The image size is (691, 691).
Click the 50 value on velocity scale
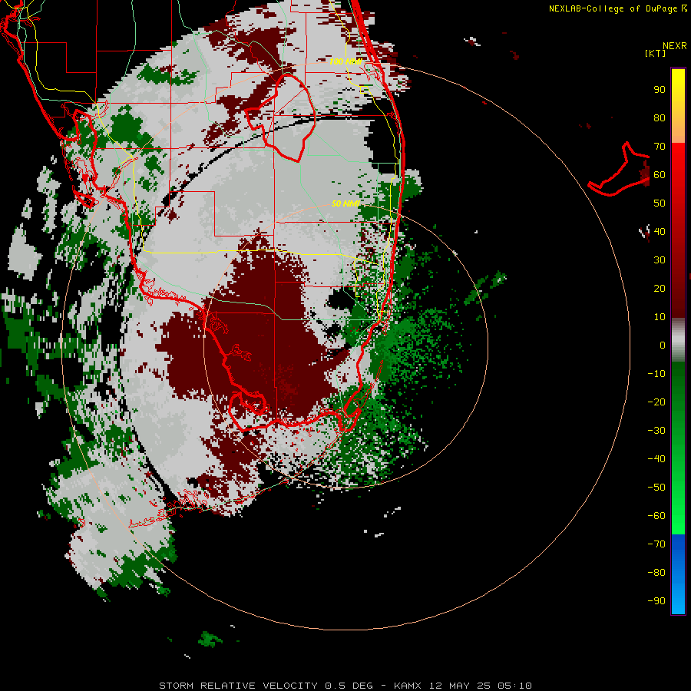pyautogui.click(x=660, y=203)
